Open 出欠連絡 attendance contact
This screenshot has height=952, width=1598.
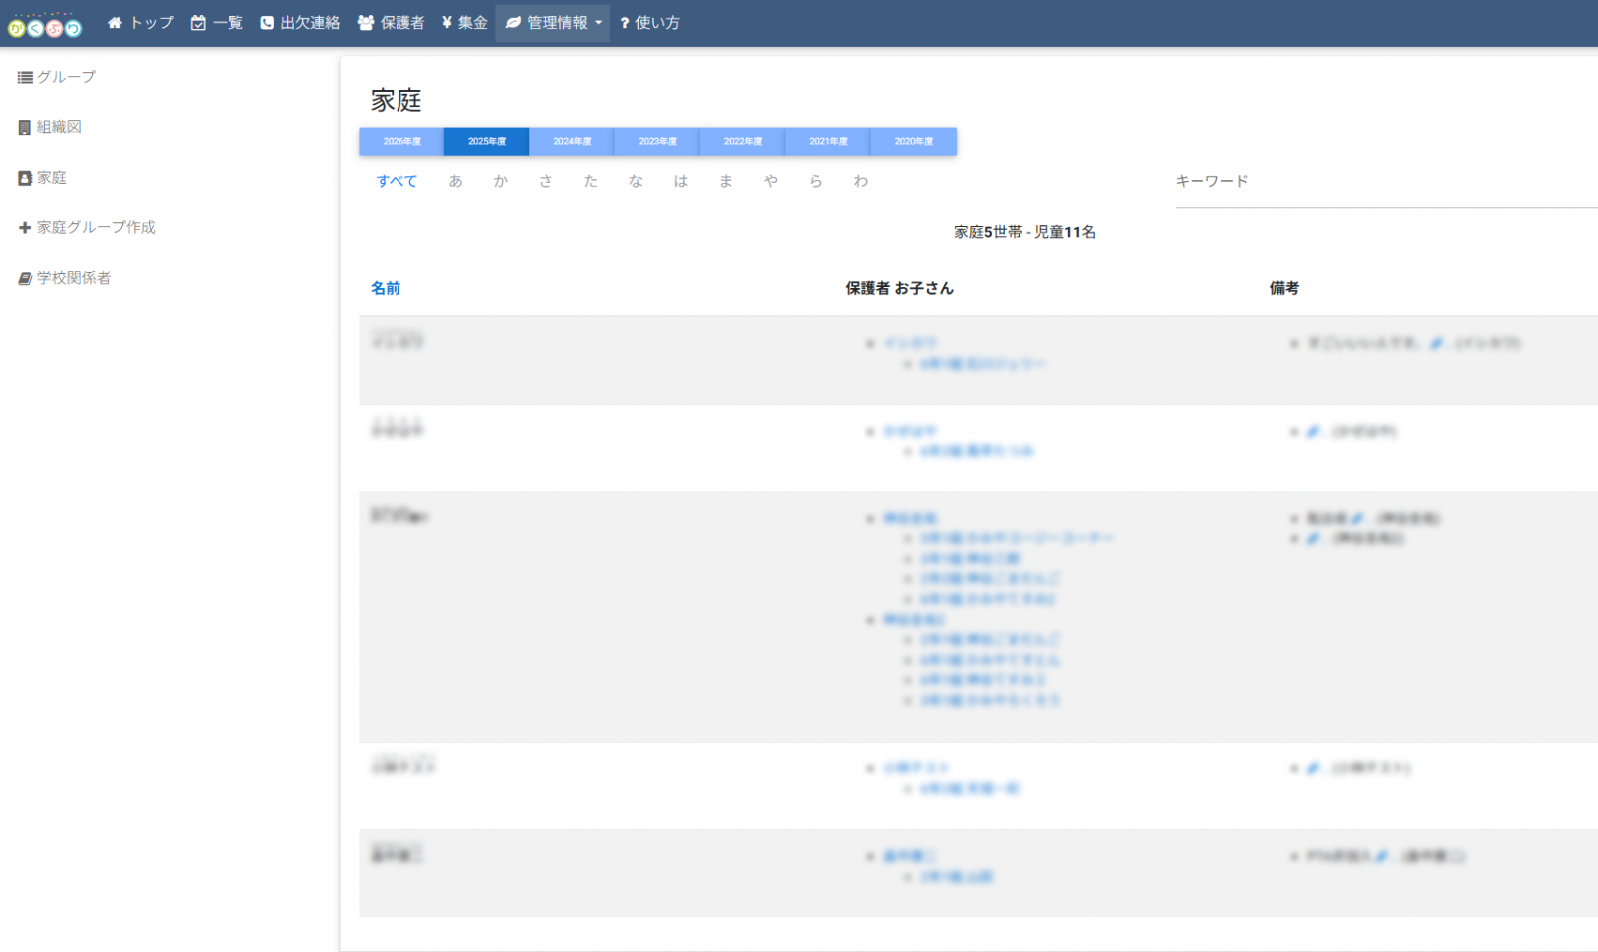click(300, 22)
